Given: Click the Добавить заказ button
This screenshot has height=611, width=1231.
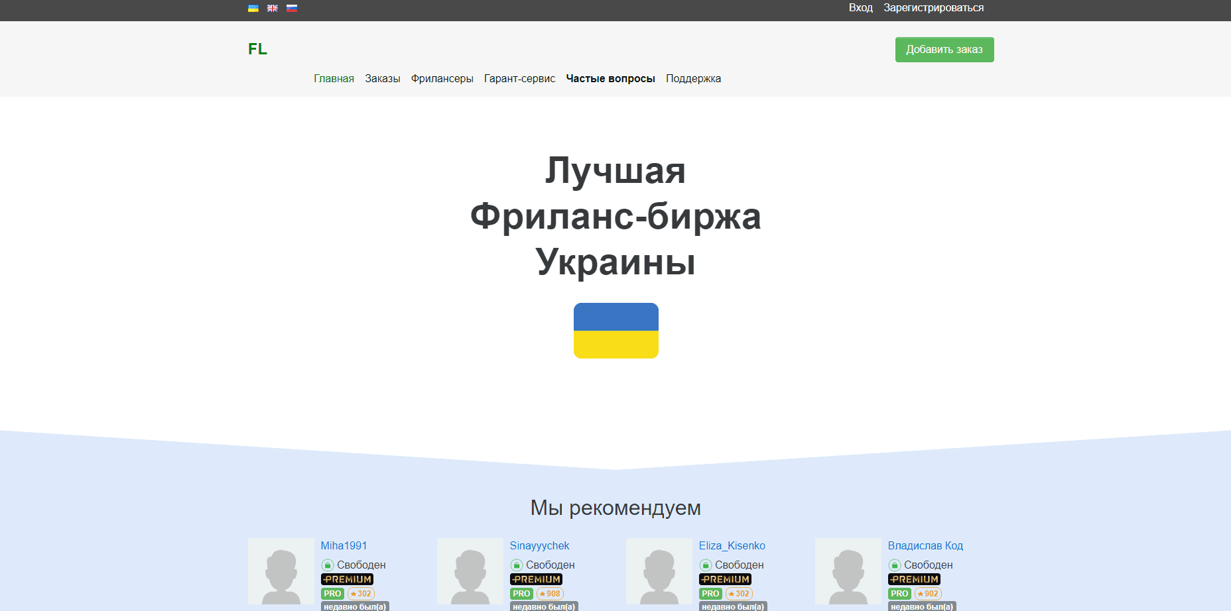Looking at the screenshot, I should point(944,49).
